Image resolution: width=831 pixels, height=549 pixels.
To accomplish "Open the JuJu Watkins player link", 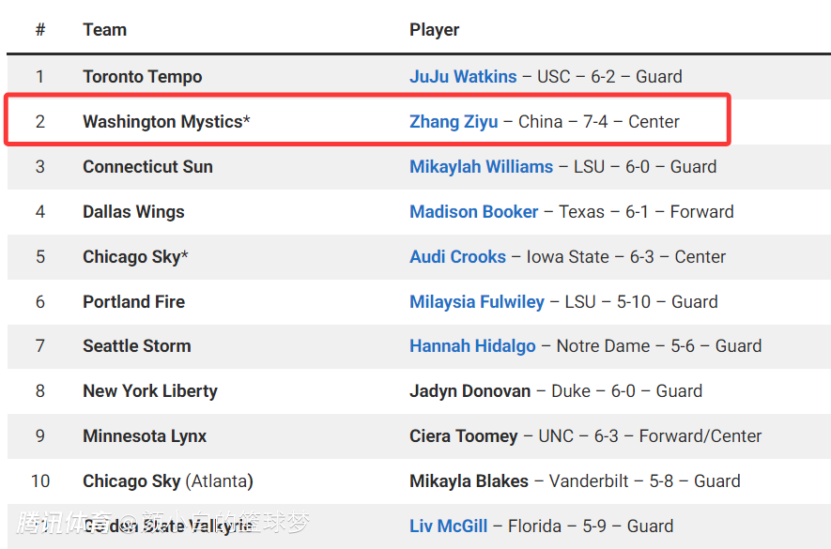I will (463, 77).
